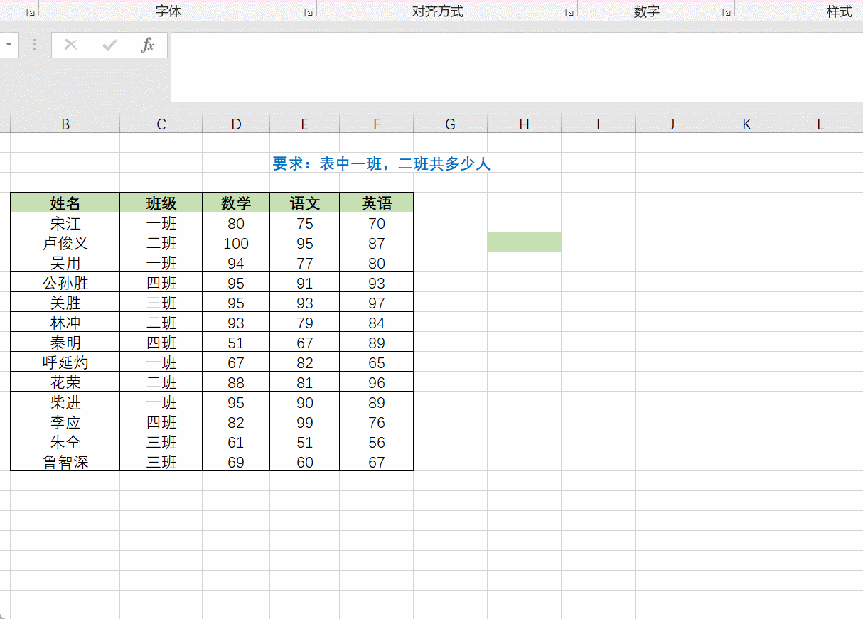Select the cell containing 花荣
This screenshot has height=619, width=863.
[x=65, y=382]
